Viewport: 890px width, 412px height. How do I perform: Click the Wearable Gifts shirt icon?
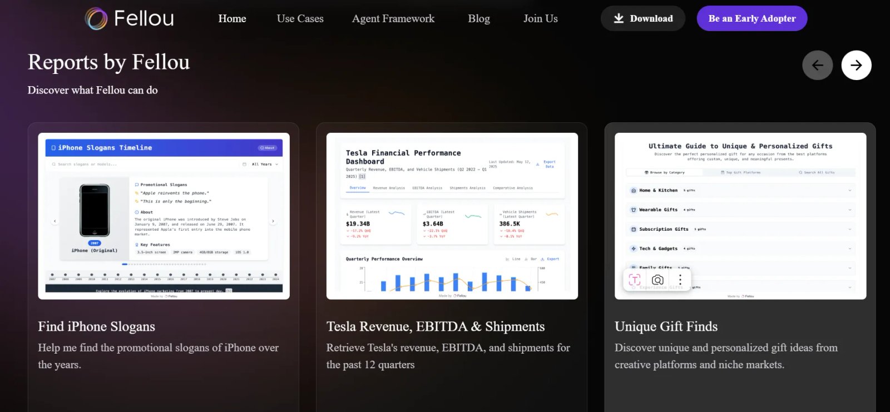click(x=634, y=210)
